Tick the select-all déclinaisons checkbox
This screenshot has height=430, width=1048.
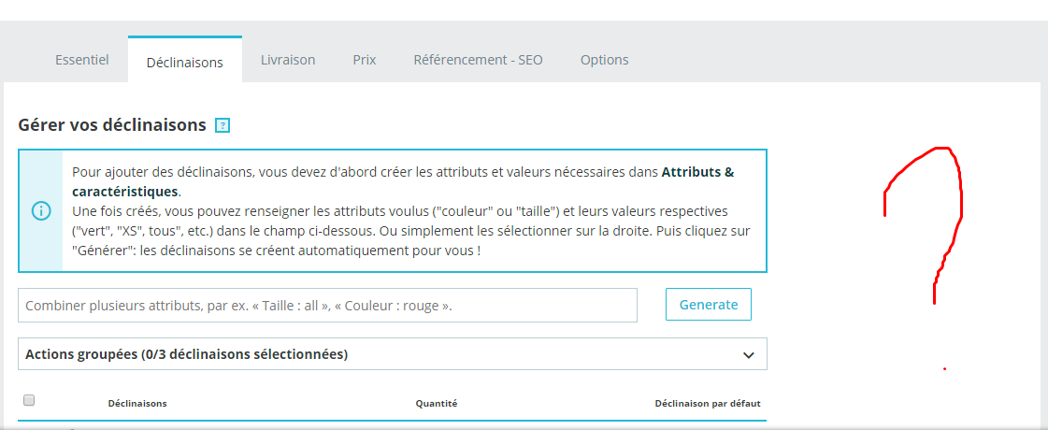[29, 400]
